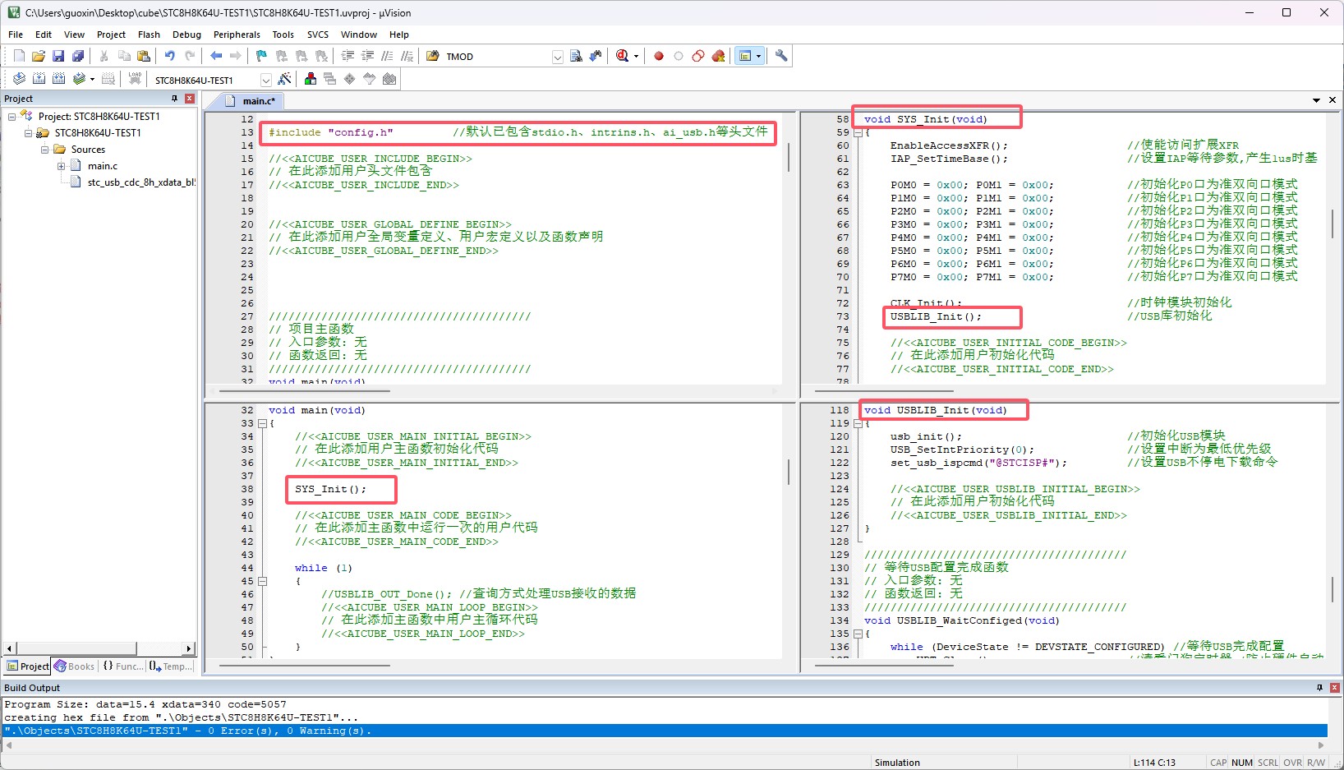The image size is (1344, 770).
Task: Click the USBLIB_Init(); call on line 73
Action: click(x=936, y=316)
